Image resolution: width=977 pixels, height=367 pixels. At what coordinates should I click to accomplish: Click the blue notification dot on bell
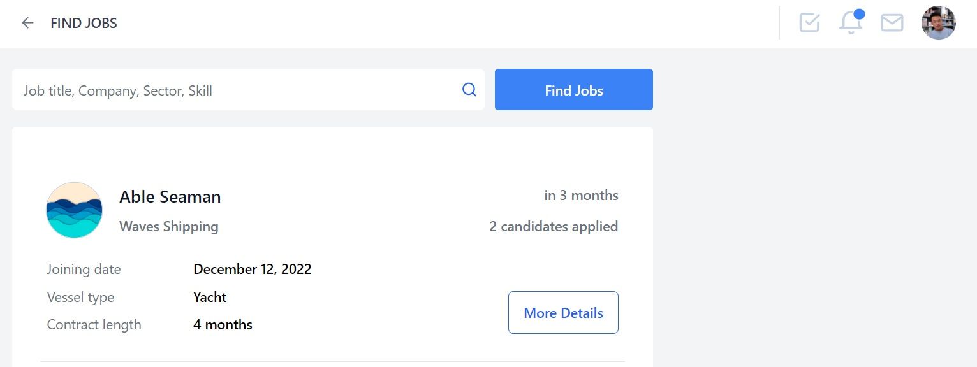pyautogui.click(x=858, y=14)
